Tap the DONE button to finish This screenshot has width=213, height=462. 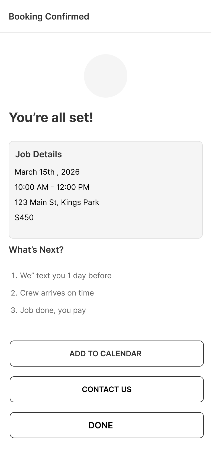(x=106, y=425)
